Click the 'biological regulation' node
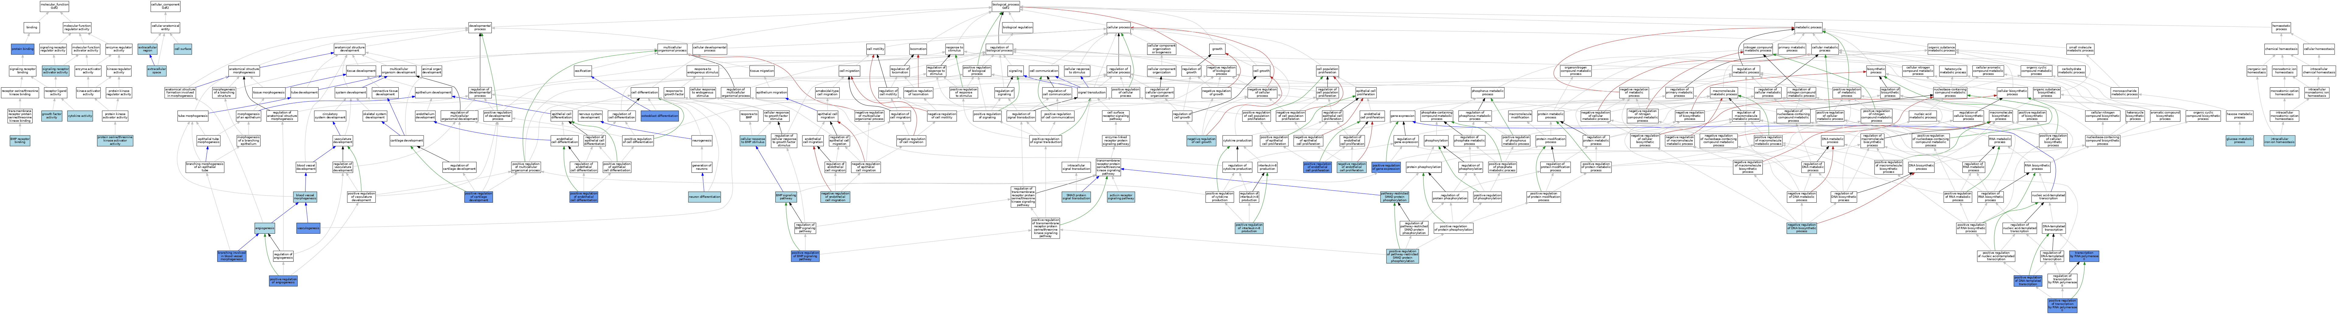Image resolution: width=2337 pixels, height=314 pixels. click(x=1018, y=27)
